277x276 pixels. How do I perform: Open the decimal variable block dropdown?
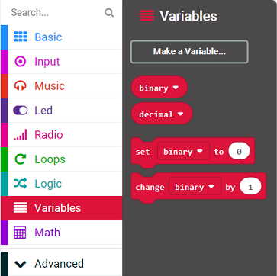coord(181,114)
